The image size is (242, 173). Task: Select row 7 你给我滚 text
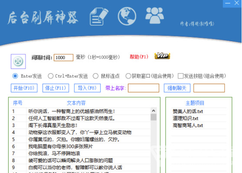[54, 153]
